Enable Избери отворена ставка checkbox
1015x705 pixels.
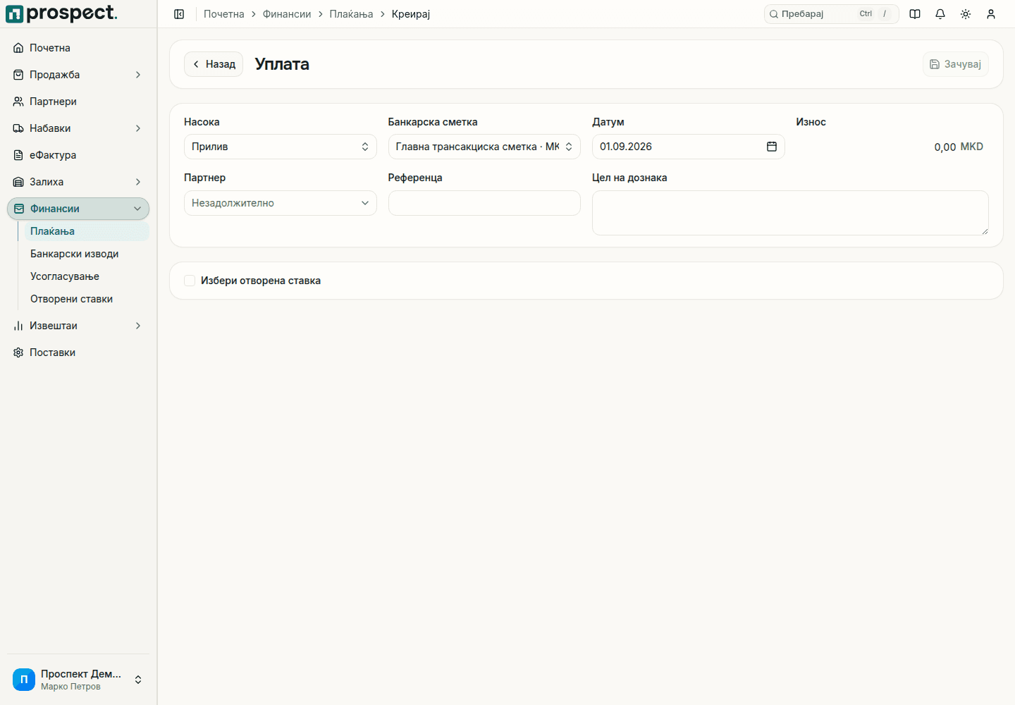pyautogui.click(x=190, y=281)
